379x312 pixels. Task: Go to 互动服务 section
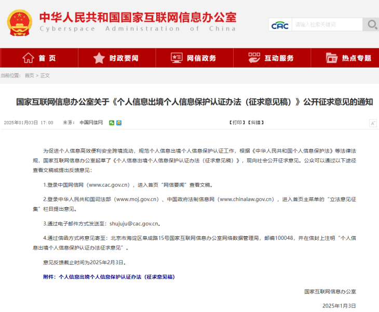pyautogui.click(x=279, y=58)
